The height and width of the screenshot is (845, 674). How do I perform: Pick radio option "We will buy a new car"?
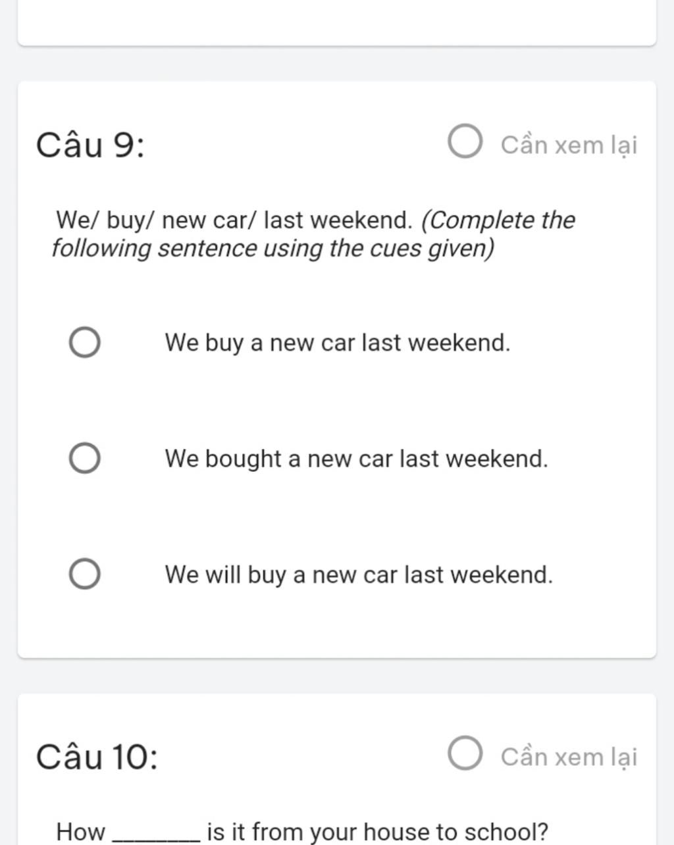click(x=85, y=574)
